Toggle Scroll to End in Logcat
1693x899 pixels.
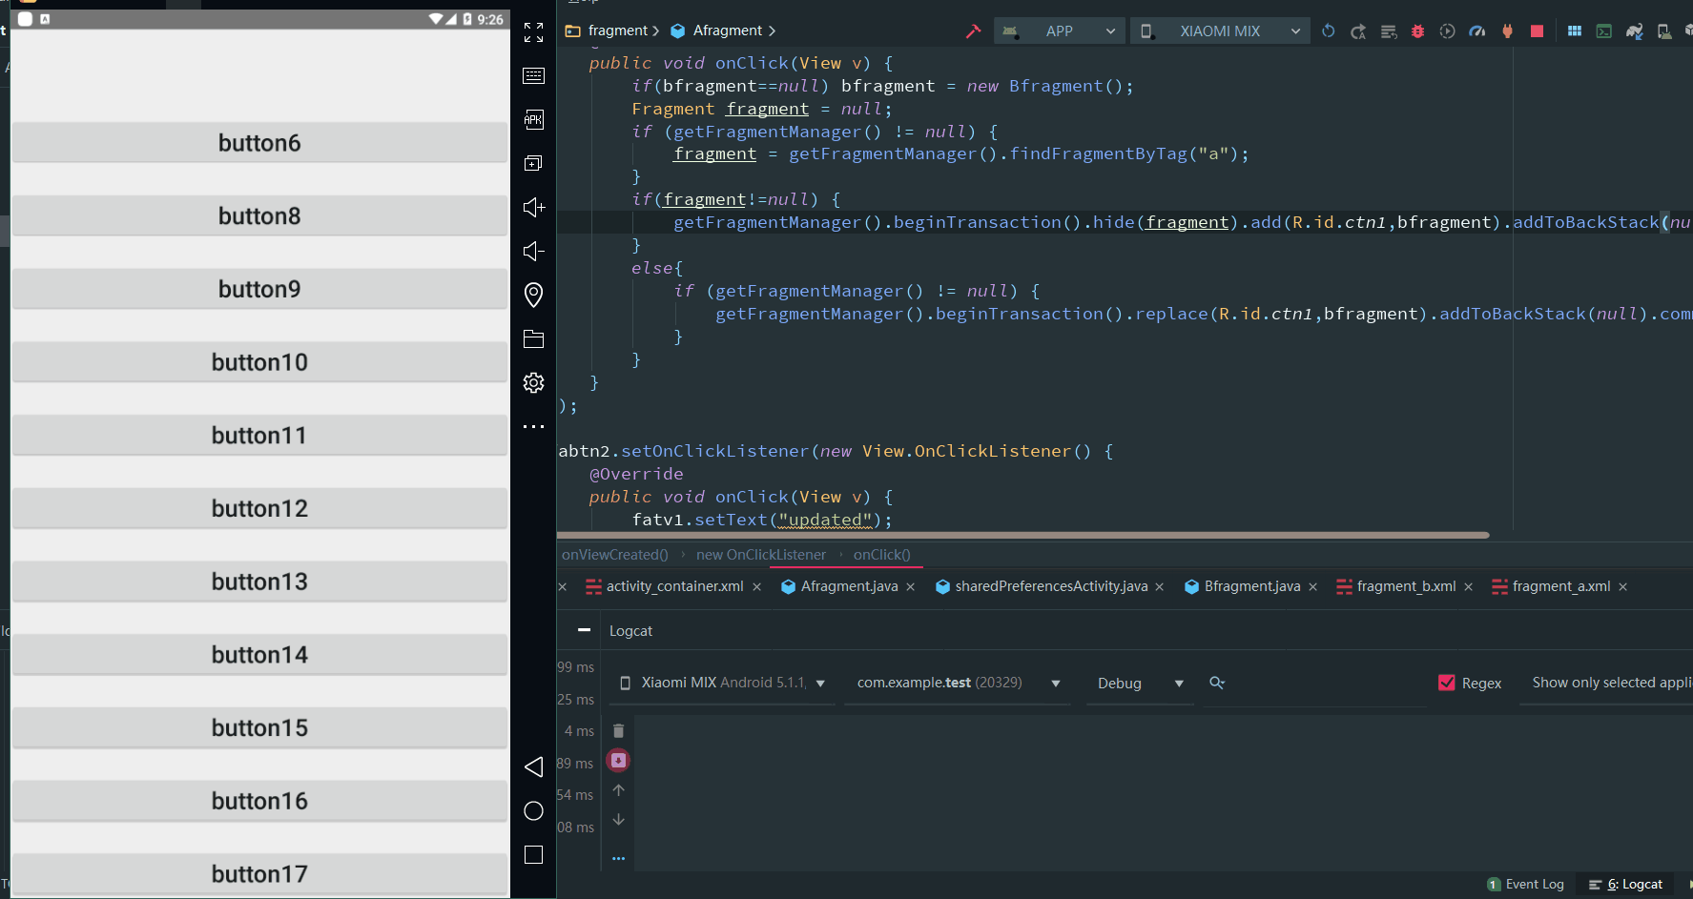tap(618, 760)
